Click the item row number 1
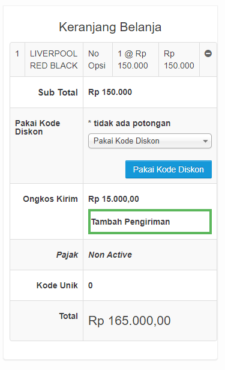 [x=17, y=53]
